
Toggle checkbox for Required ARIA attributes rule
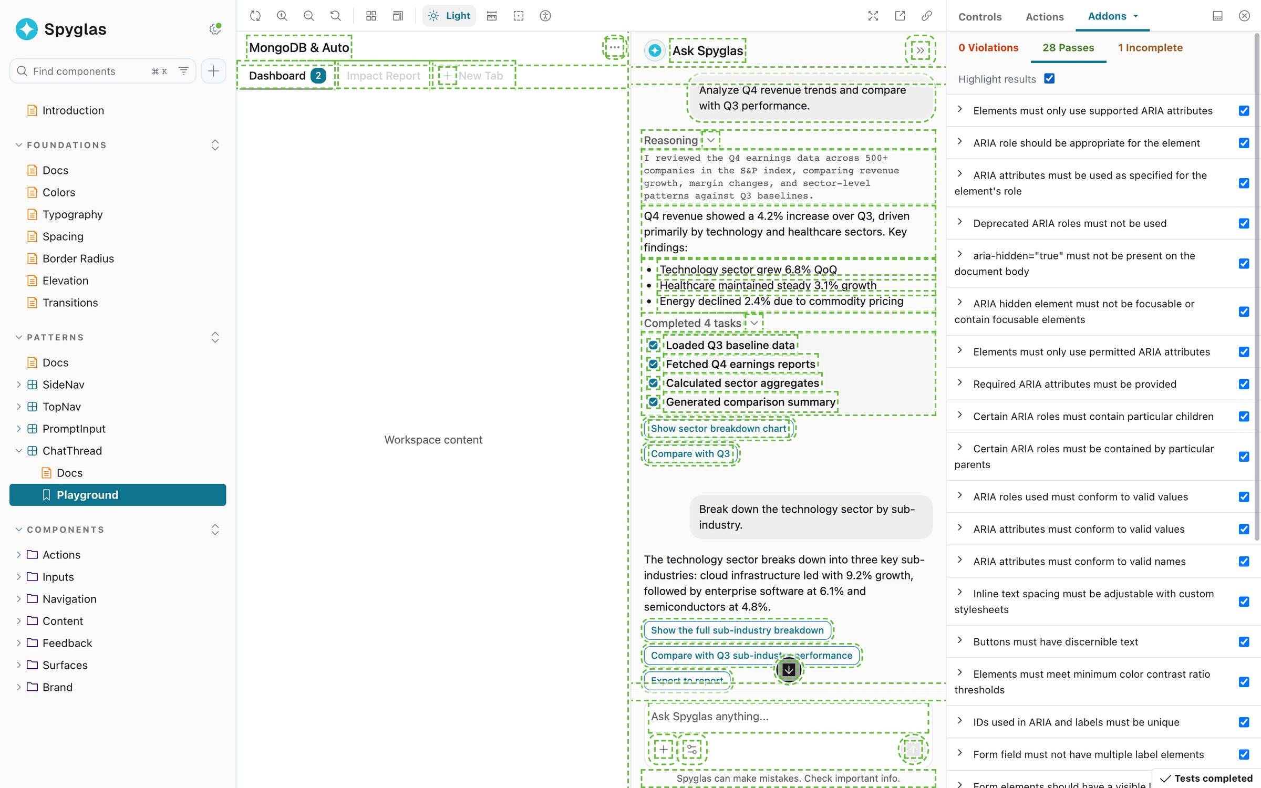tap(1244, 384)
